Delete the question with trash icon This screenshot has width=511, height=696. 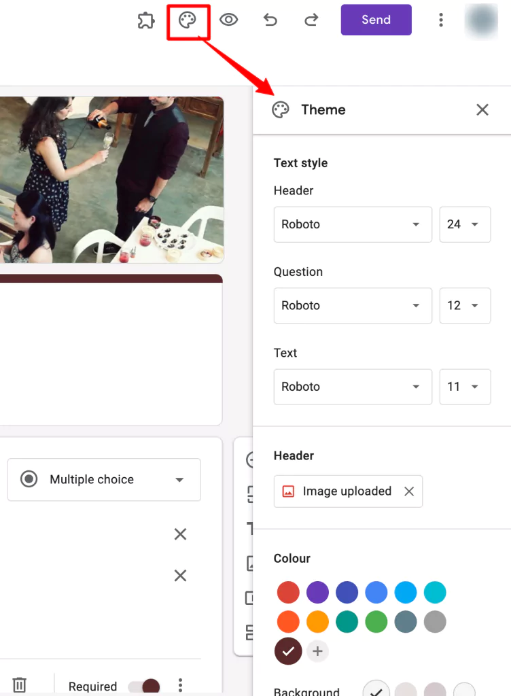click(20, 684)
